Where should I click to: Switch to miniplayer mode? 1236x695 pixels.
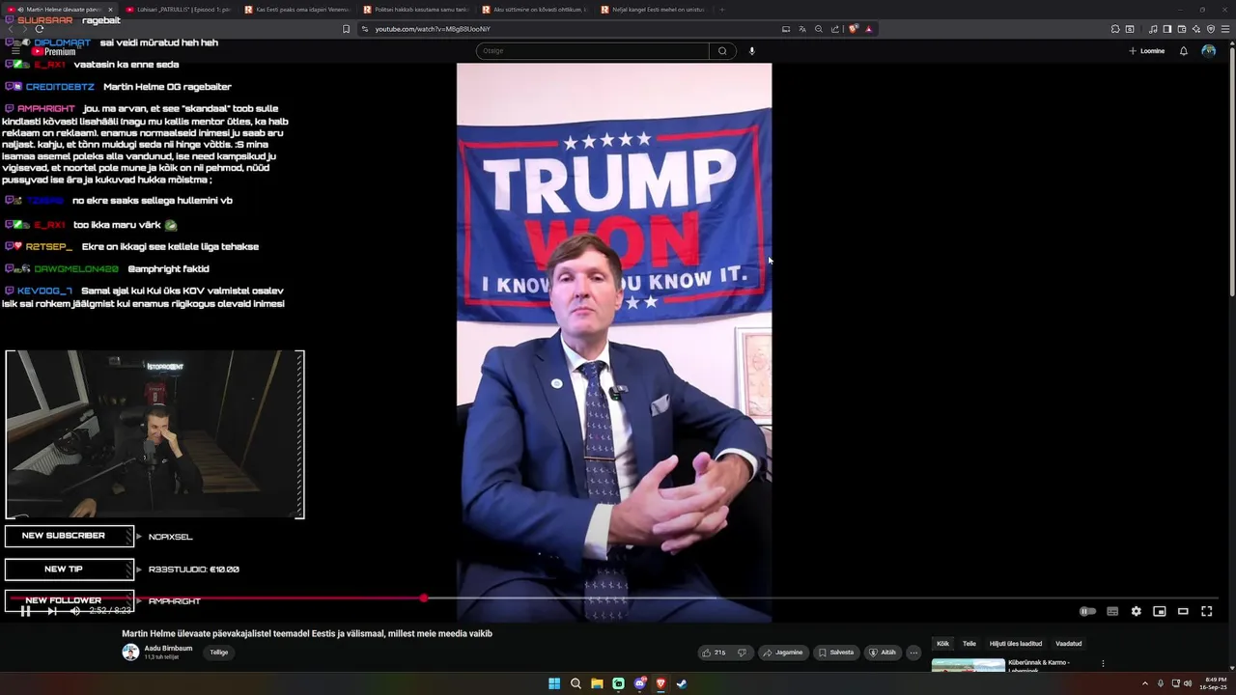click(1160, 611)
